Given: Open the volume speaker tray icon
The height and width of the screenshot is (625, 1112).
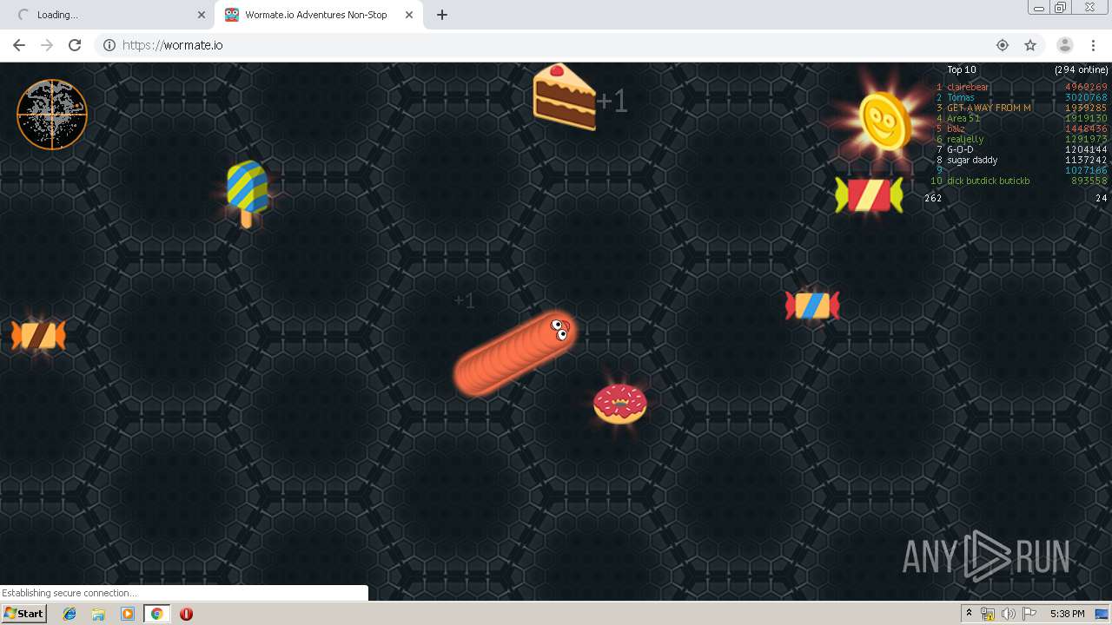Looking at the screenshot, I should [1009, 614].
